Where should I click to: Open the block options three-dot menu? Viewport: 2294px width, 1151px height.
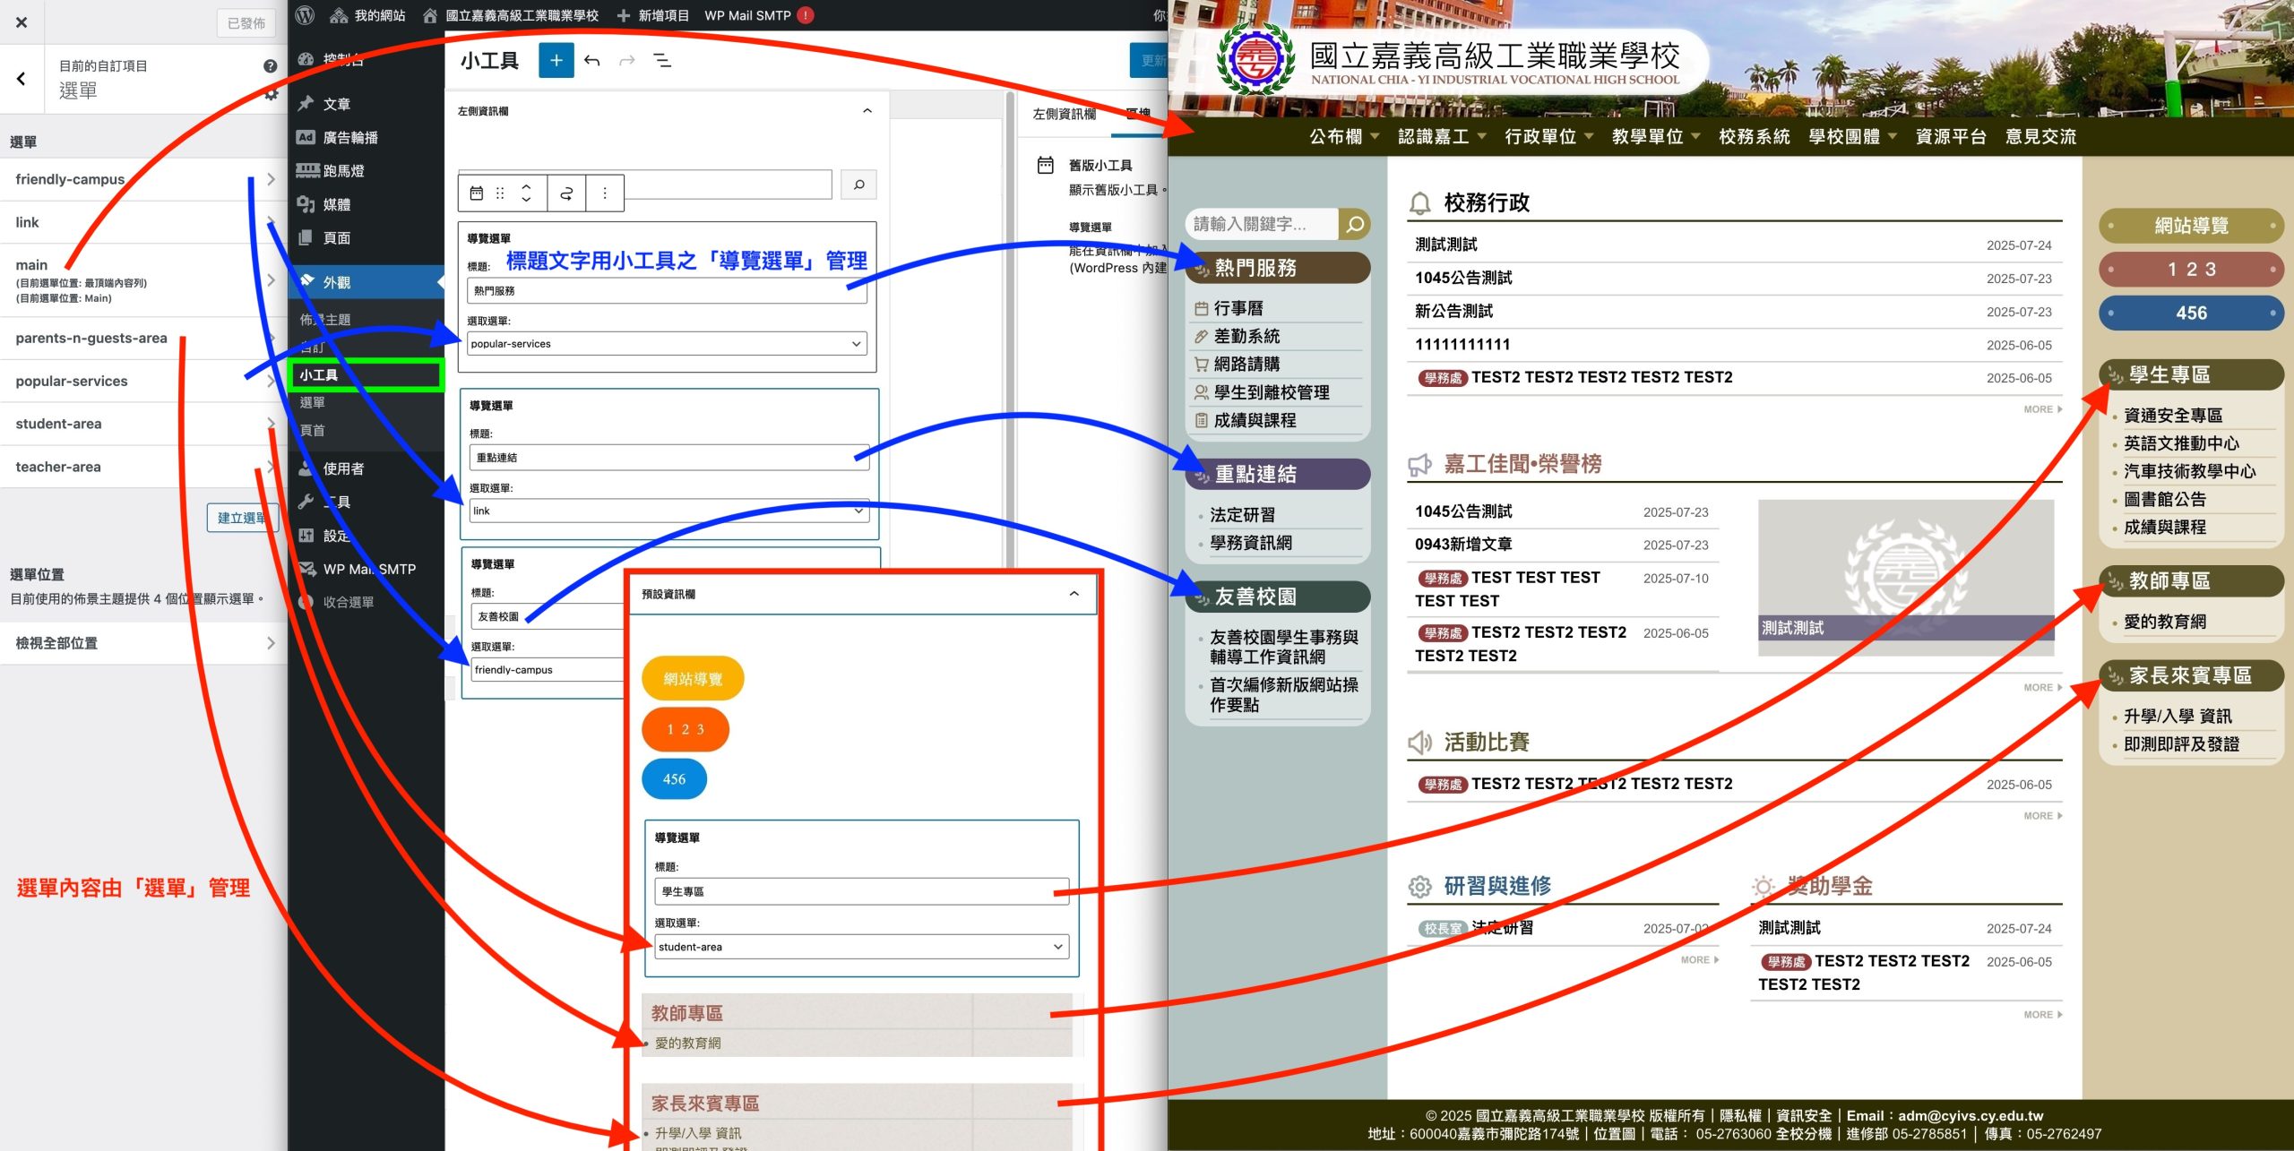coord(605,193)
